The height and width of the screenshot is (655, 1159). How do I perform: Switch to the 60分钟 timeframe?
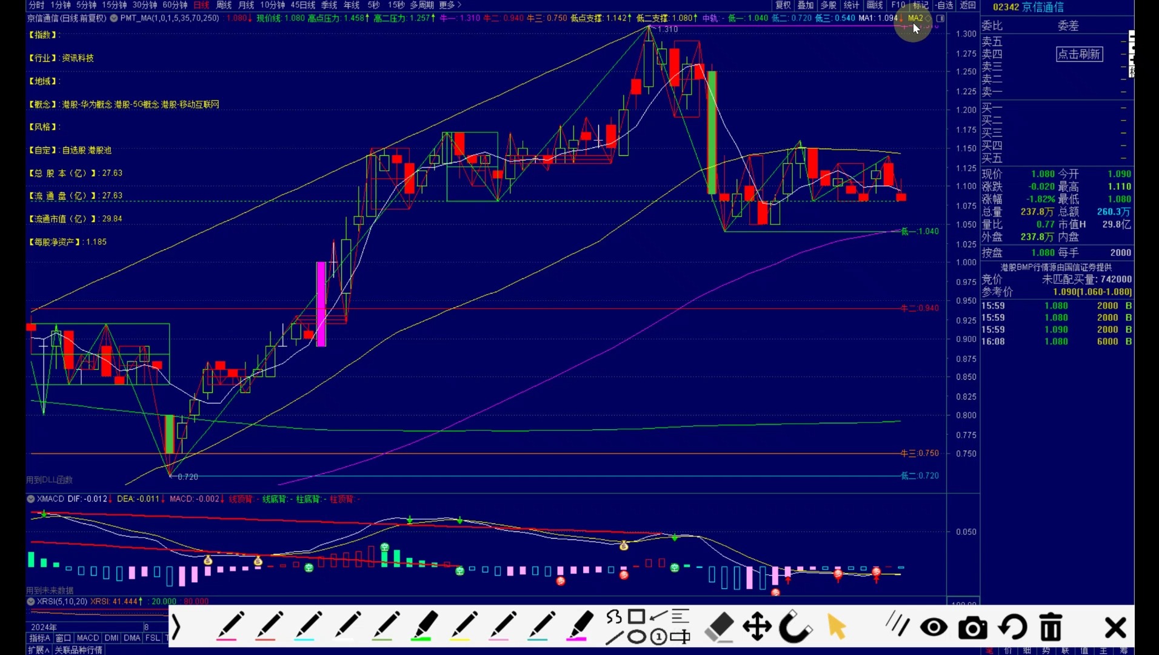[175, 5]
